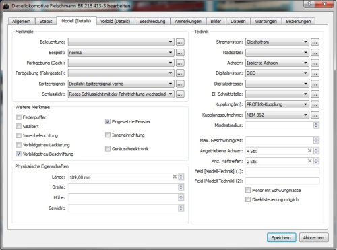Expand the Bespielt dropdown
This screenshot has width=337, height=250.
point(121,53)
